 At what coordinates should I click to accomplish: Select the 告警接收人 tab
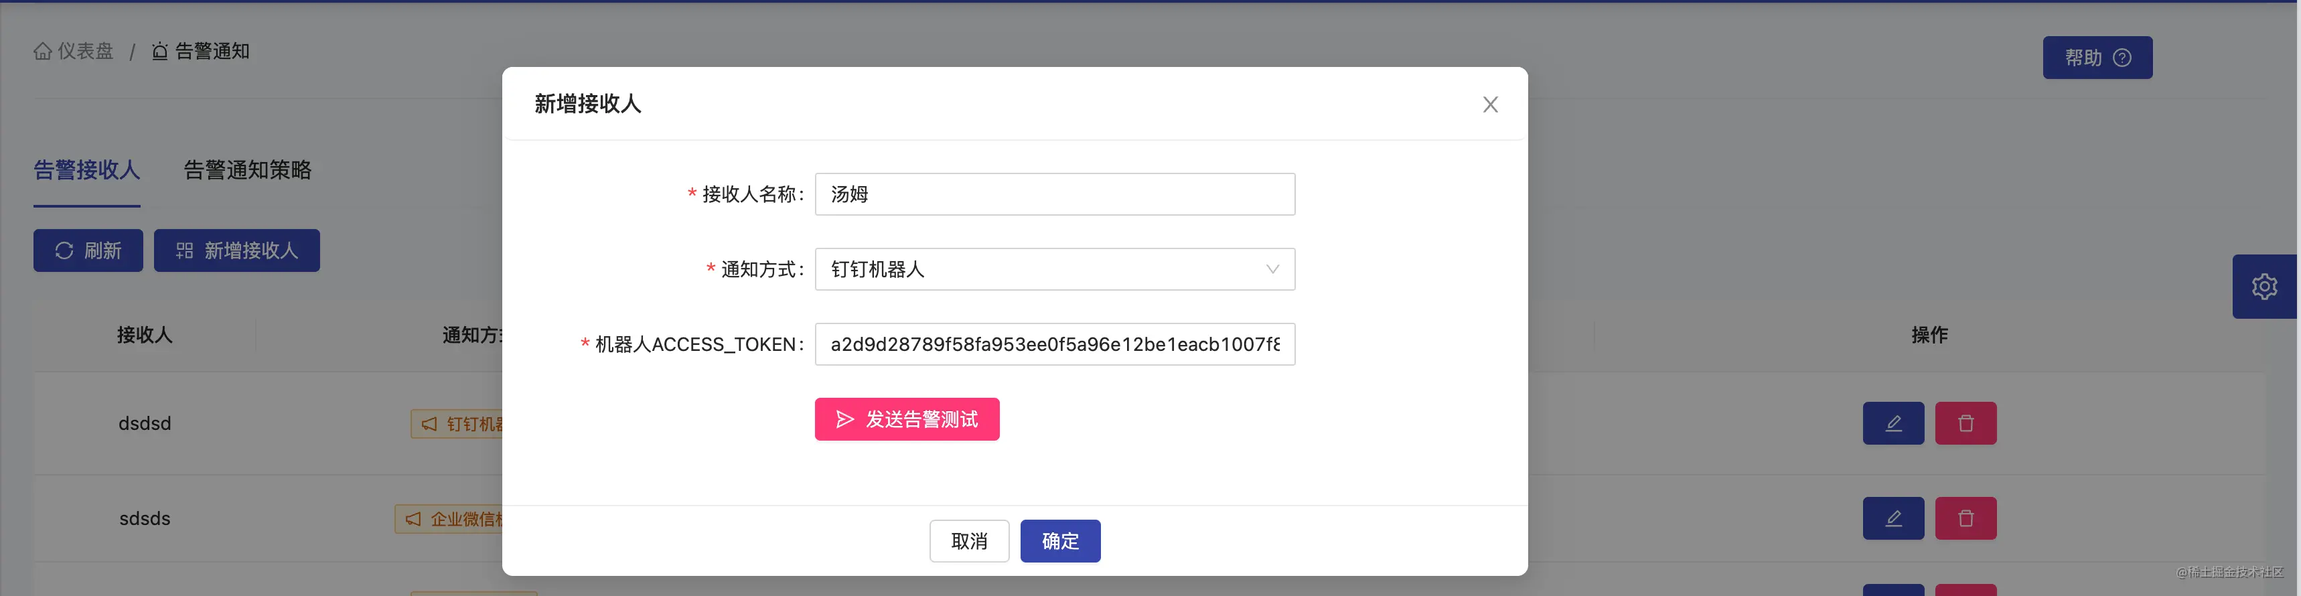pos(86,170)
